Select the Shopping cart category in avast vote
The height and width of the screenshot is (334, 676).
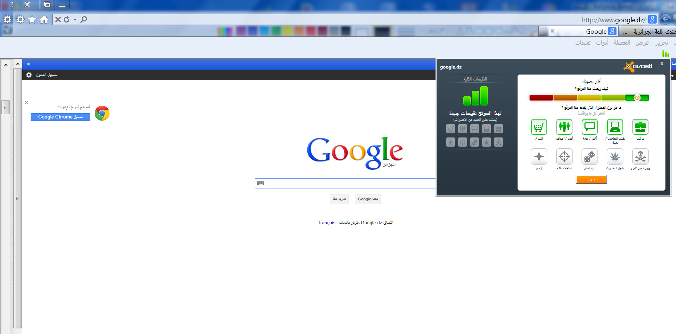539,127
